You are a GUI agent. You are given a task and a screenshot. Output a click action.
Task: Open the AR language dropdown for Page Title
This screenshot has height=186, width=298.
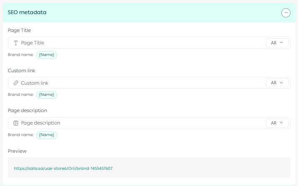277,43
